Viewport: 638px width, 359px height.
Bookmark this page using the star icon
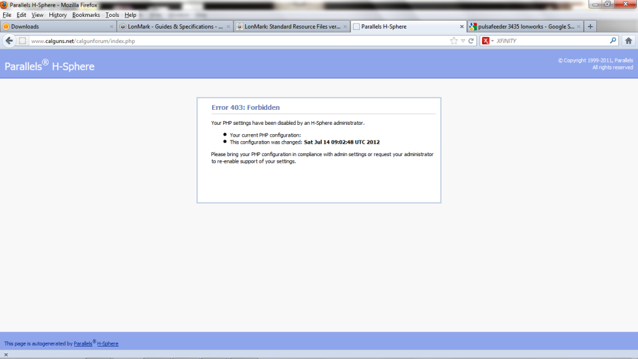coord(454,41)
